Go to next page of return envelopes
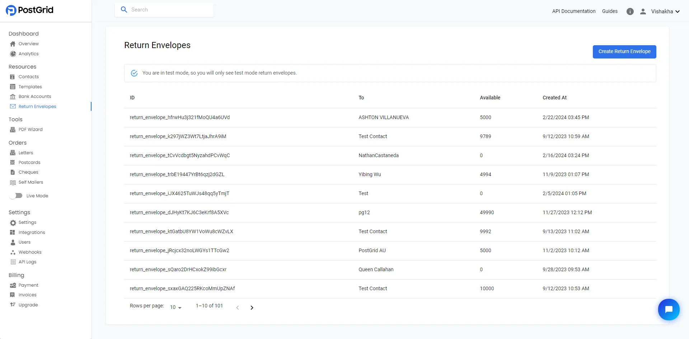 point(252,307)
